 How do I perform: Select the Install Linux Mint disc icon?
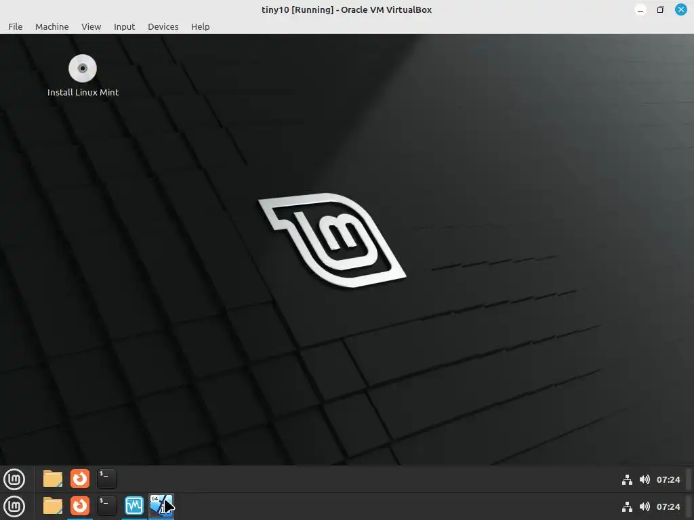pos(82,68)
